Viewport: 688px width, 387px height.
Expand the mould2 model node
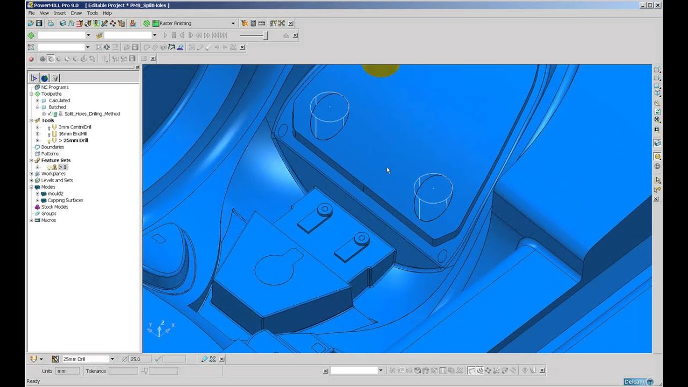click(38, 193)
